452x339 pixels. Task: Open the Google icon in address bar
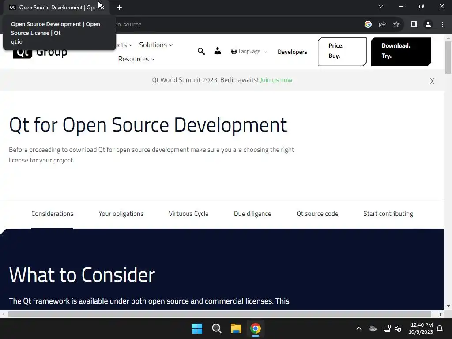click(368, 25)
